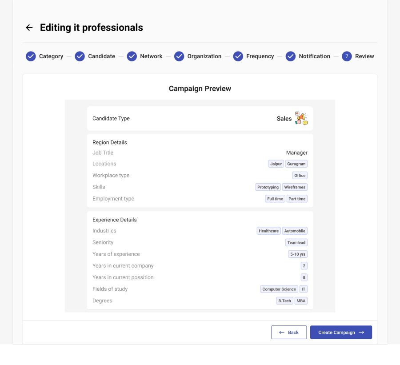Click the Computer Science field tag
This screenshot has width=400, height=365.
pos(279,289)
